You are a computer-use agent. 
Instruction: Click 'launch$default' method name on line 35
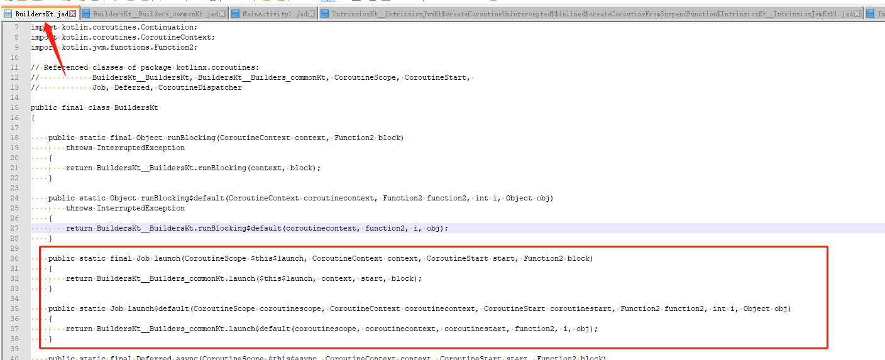(158, 308)
